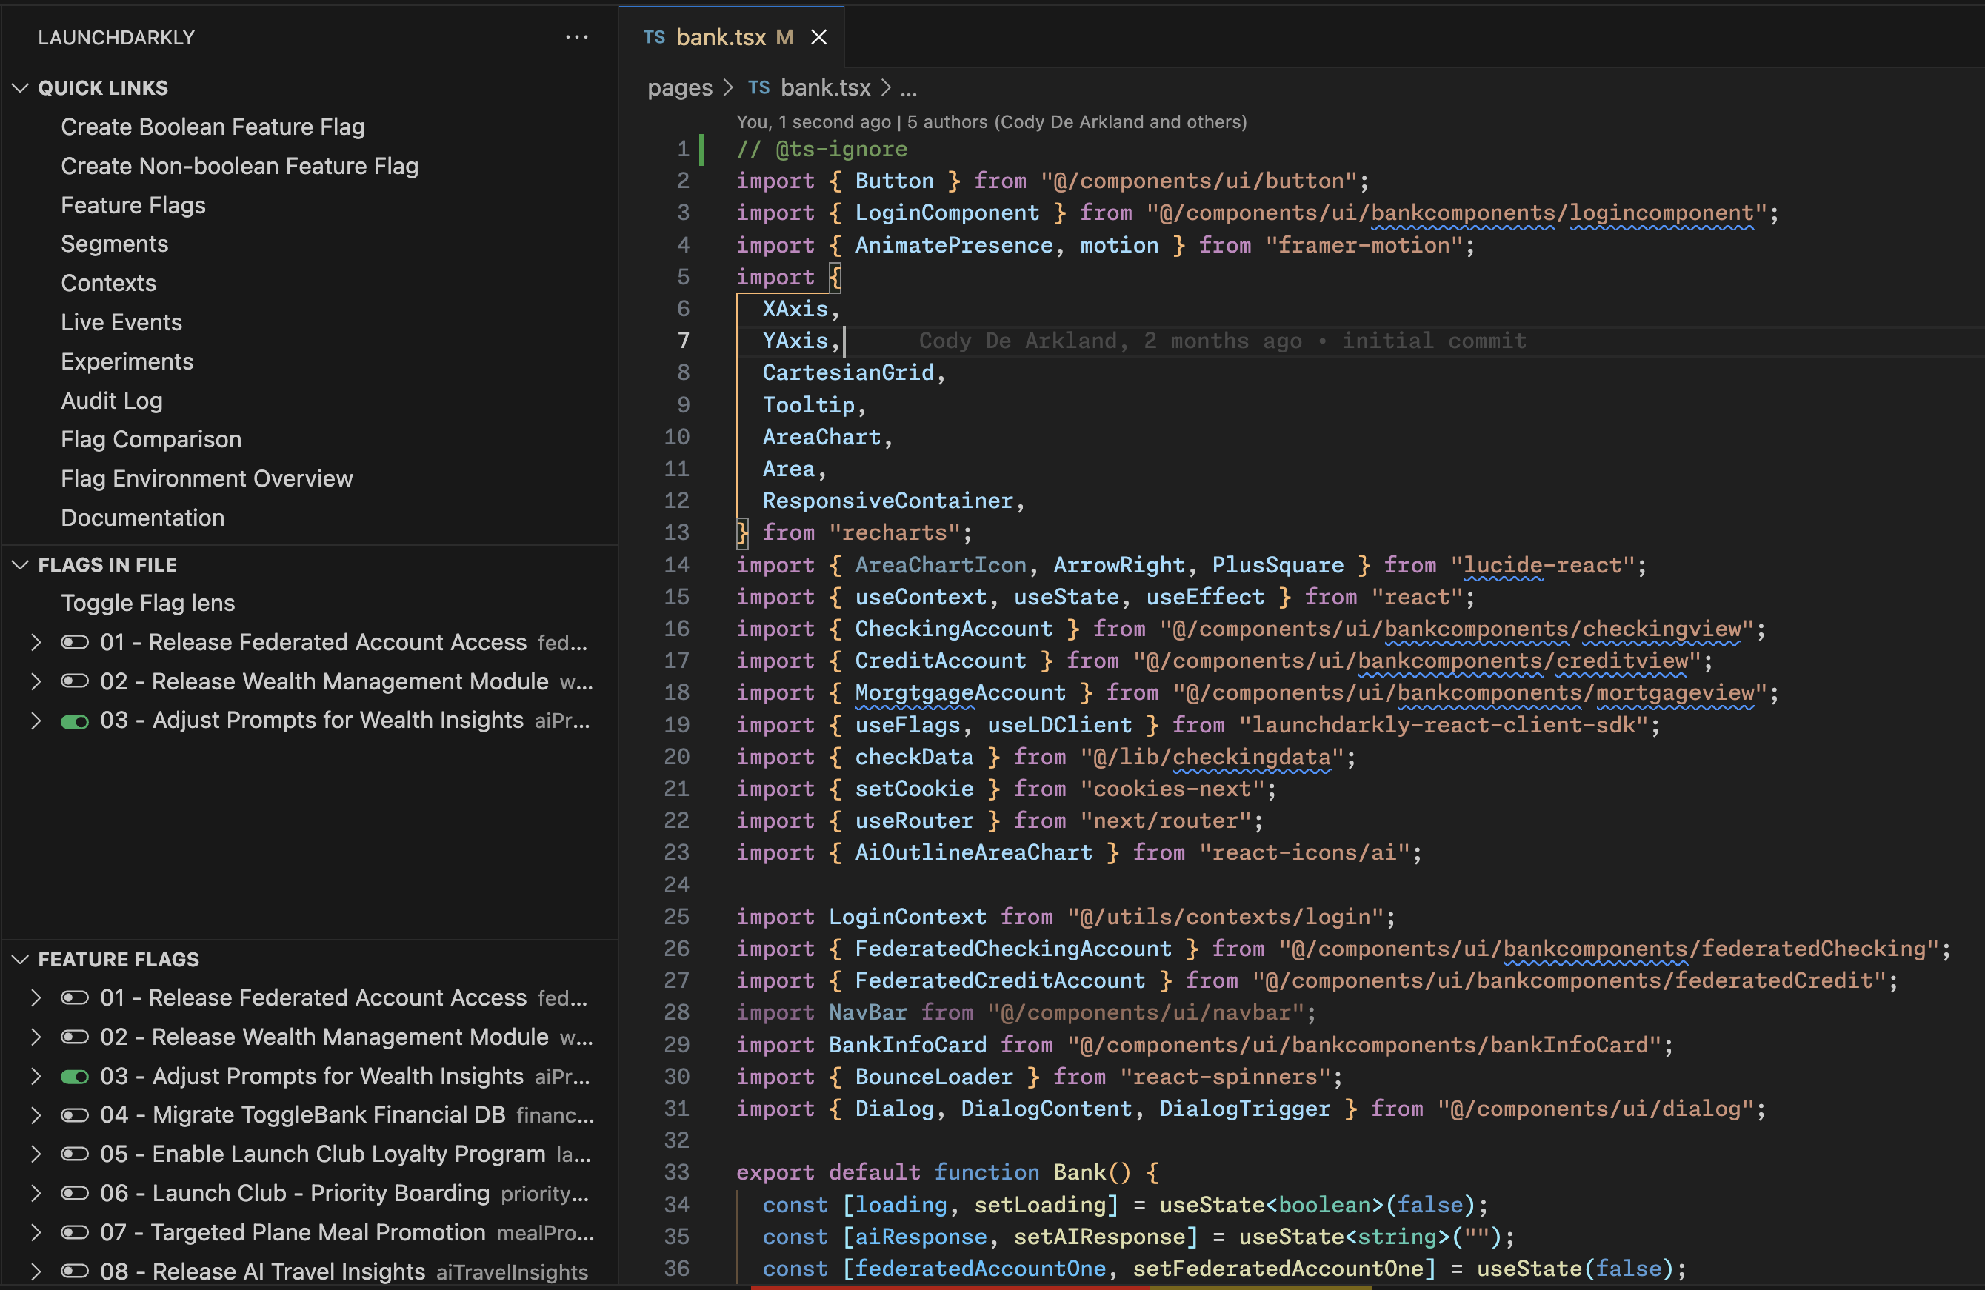Toggle the Targeted Plane Meal Promotion flag switch
Screen dimensions: 1985x1290
point(75,1232)
